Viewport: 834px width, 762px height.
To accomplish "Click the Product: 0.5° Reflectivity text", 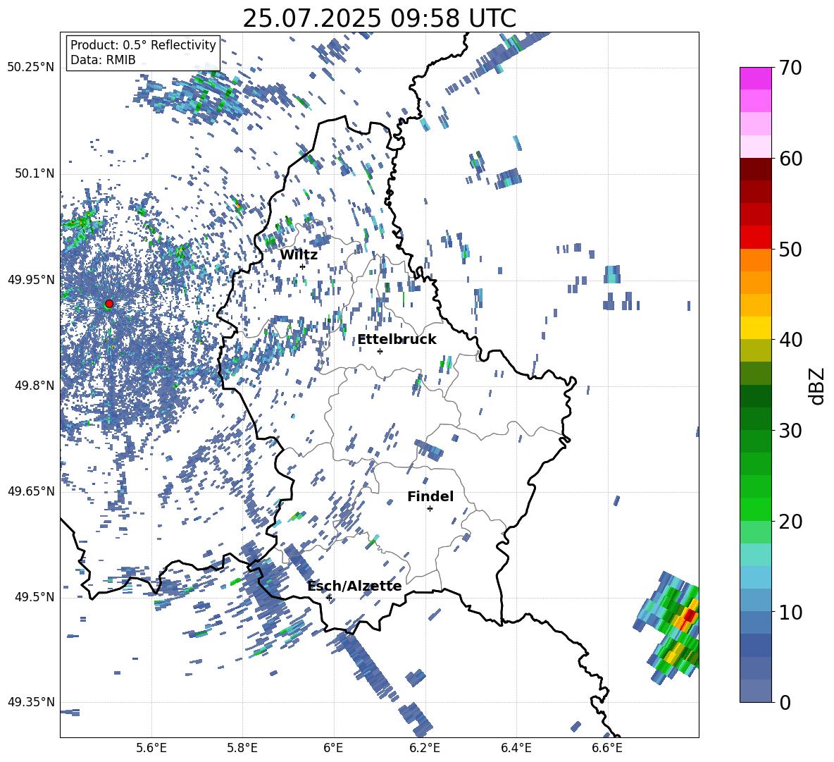I will pos(143,45).
